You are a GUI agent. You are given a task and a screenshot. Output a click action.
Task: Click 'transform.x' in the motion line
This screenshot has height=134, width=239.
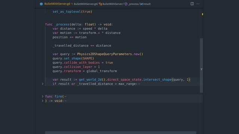click(x=89, y=33)
